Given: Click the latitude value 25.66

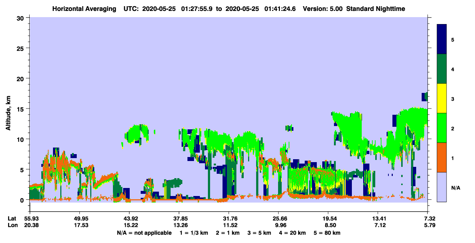Looking at the screenshot, I should click(278, 219).
